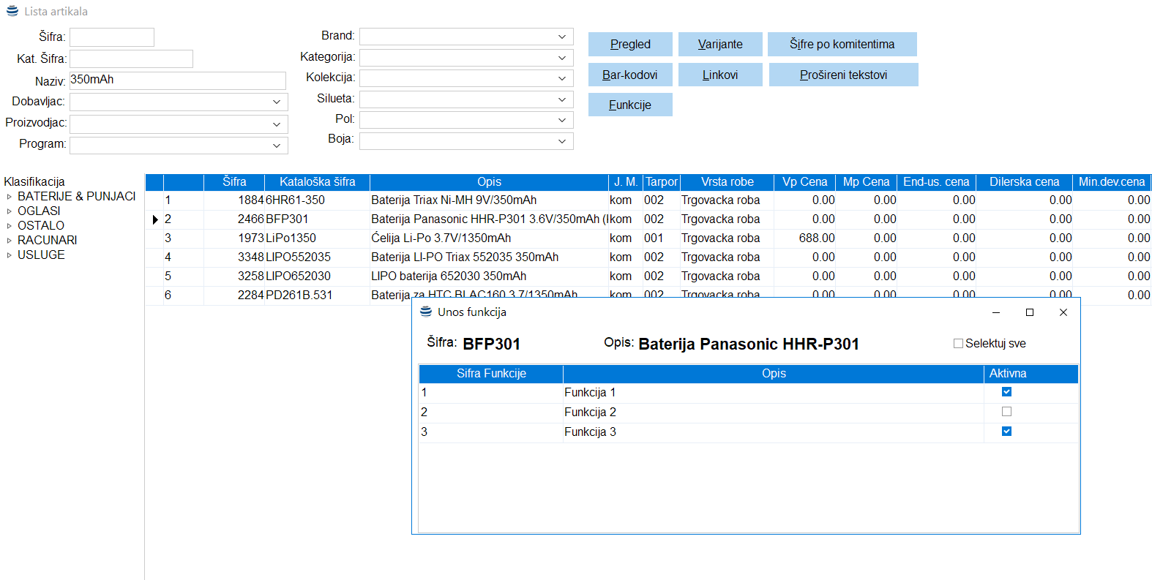Click the Bar-kodovi button
This screenshot has width=1152, height=580.
629,75
